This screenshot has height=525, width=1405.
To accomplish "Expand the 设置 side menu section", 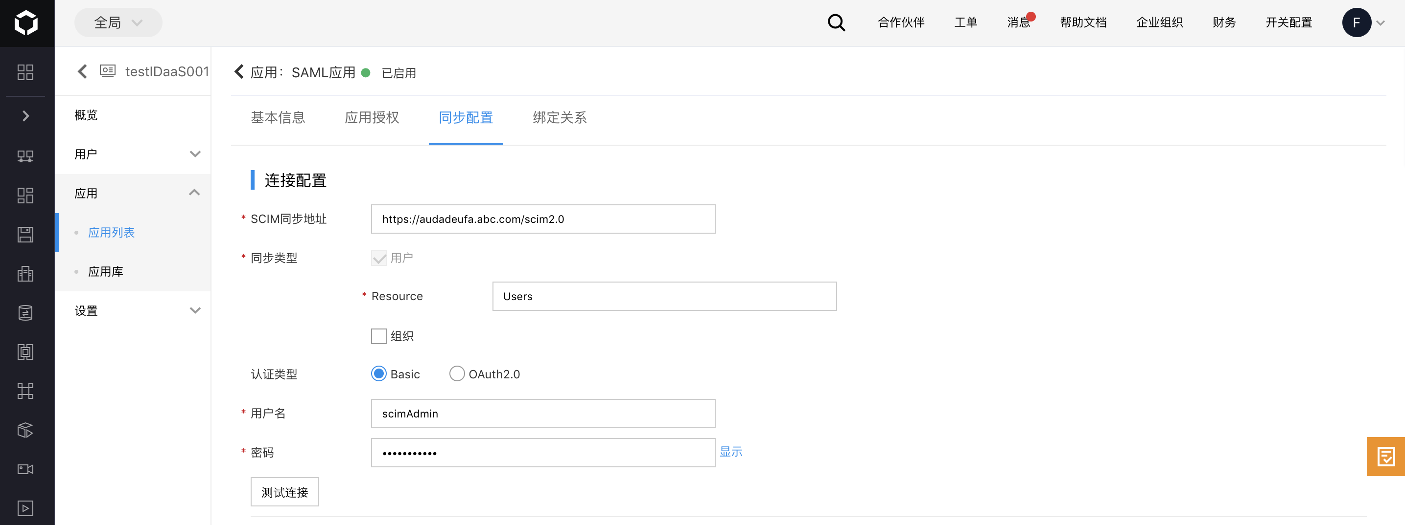I will (133, 310).
